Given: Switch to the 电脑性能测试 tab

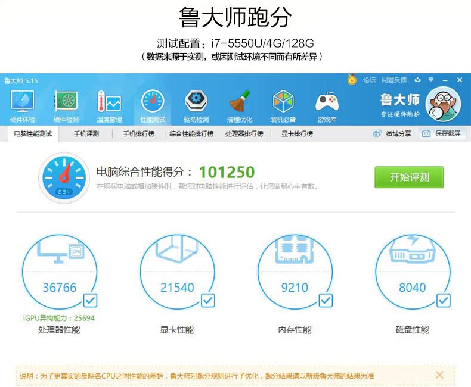Looking at the screenshot, I should coord(33,134).
